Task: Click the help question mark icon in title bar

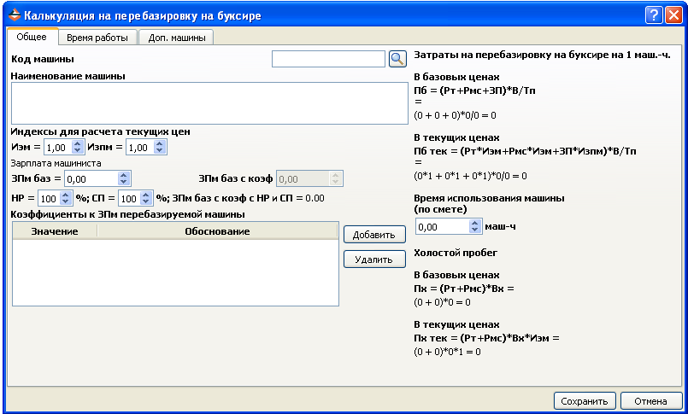Action: pyautogui.click(x=654, y=15)
